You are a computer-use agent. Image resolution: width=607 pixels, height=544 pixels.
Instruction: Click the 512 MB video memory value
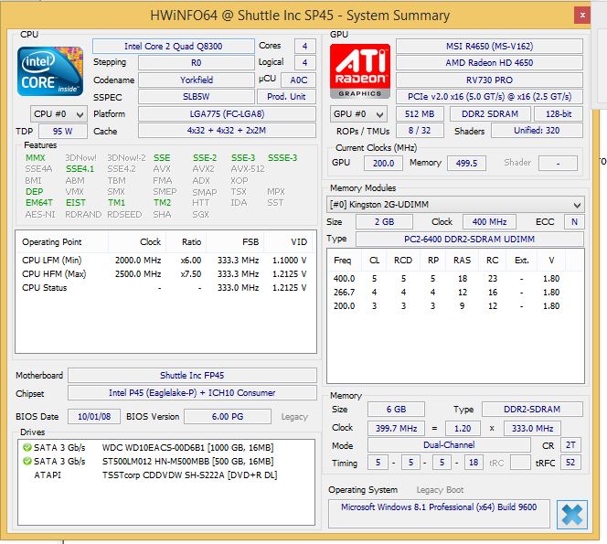click(420, 114)
